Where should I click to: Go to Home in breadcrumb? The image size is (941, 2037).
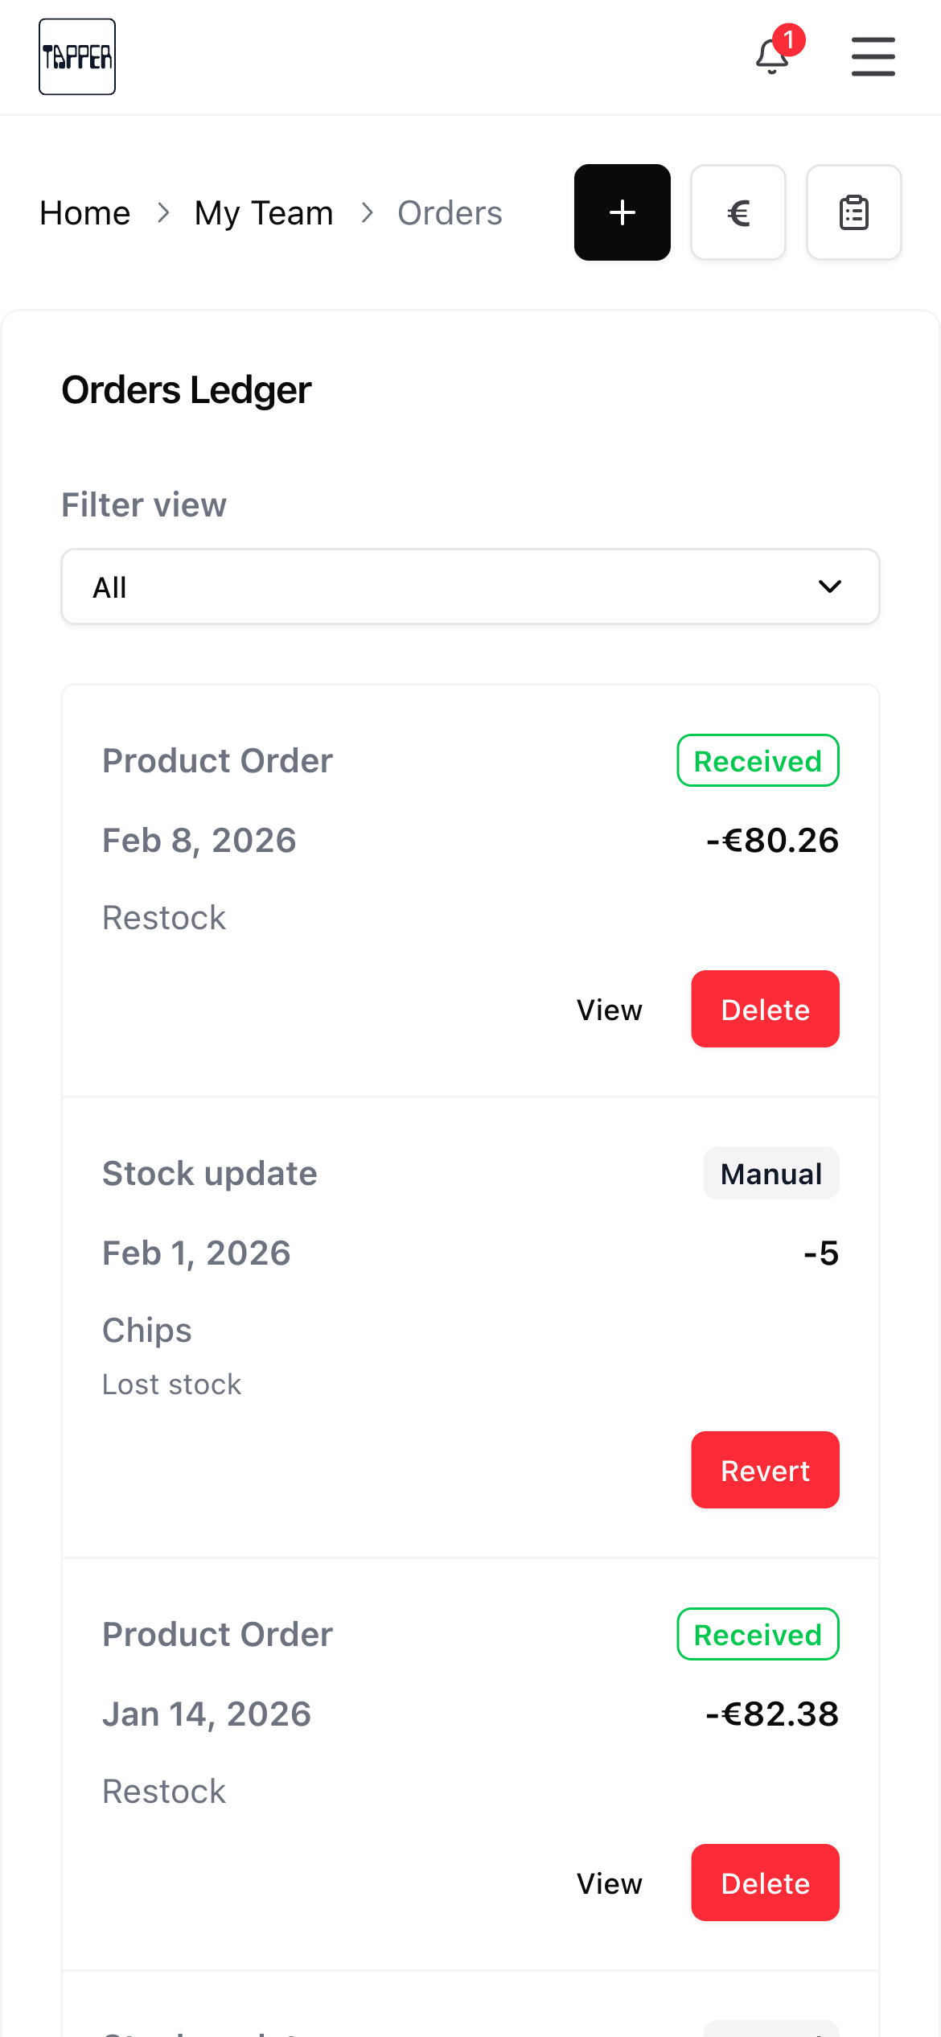pos(85,213)
